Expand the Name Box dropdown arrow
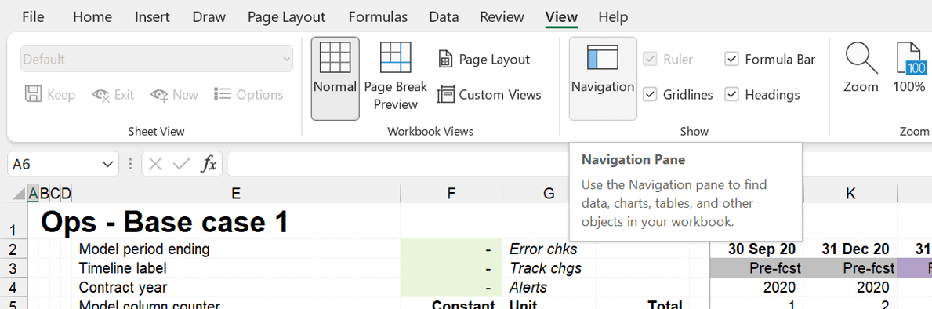Screen dimensions: 932x309 point(107,164)
